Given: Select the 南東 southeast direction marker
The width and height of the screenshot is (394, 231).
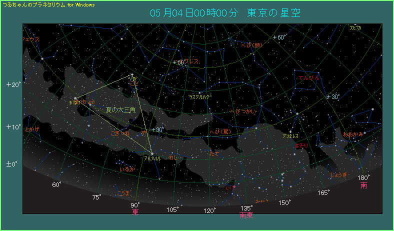Looking at the screenshot, I should (246, 216).
